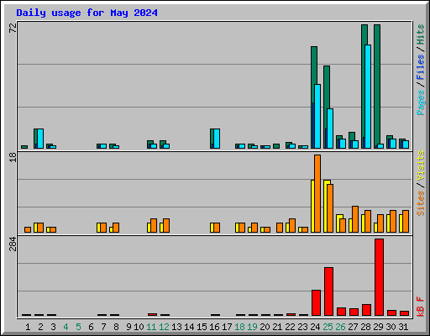Select green weekend day label "25"

(328, 327)
